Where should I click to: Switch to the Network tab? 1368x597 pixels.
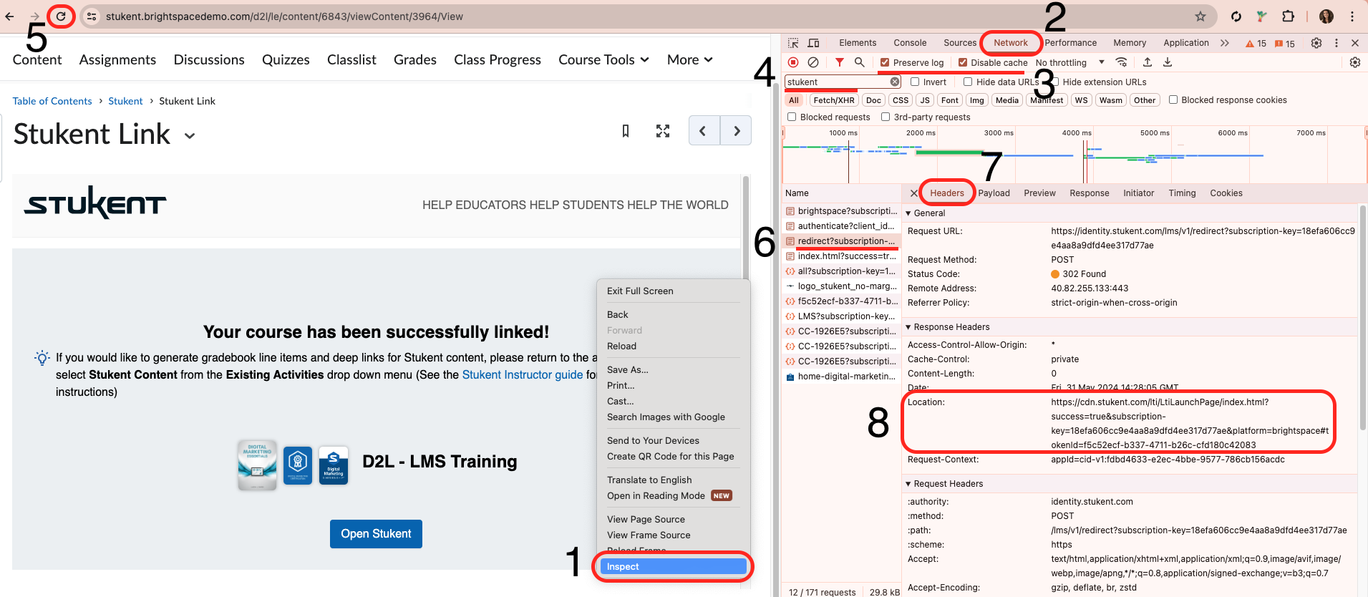1011,43
